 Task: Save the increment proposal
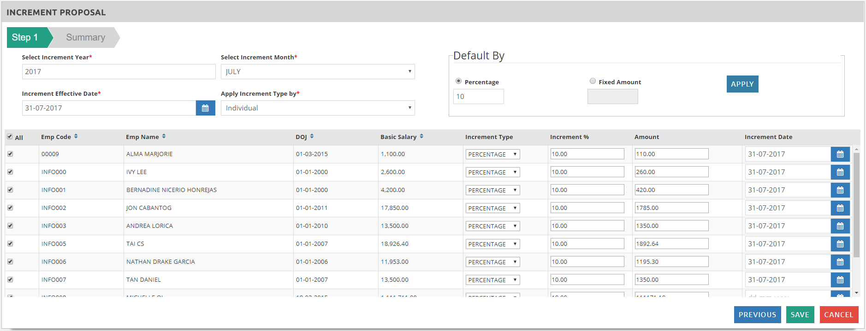[x=800, y=315]
